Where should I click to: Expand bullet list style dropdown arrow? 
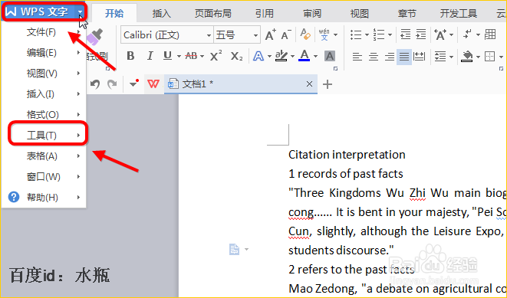pyautogui.click(x=367, y=34)
